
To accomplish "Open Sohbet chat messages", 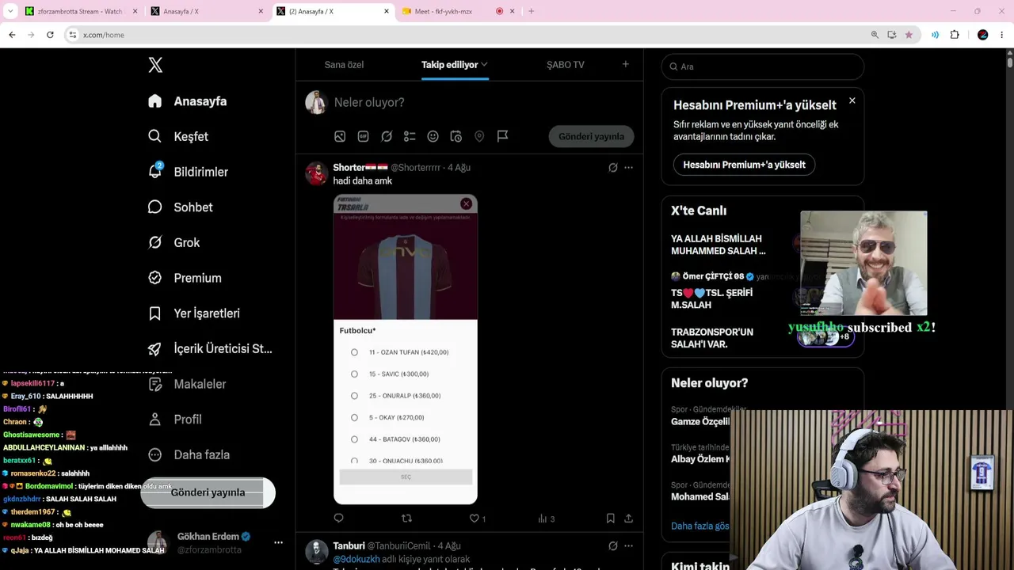I will [x=181, y=207].
